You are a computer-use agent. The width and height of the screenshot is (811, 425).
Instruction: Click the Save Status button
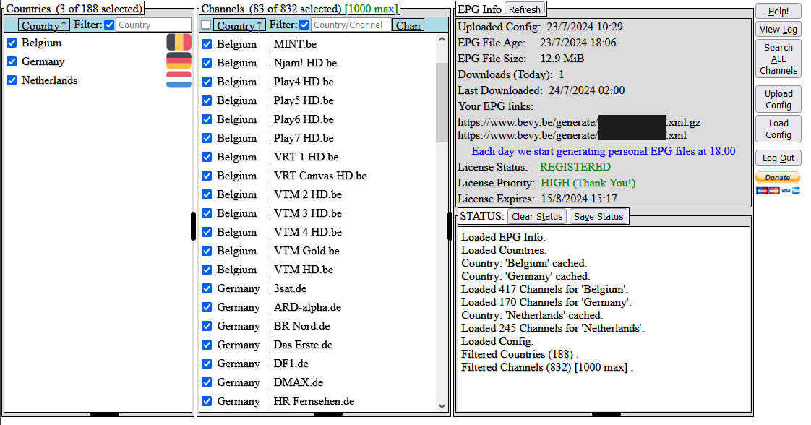(x=598, y=217)
